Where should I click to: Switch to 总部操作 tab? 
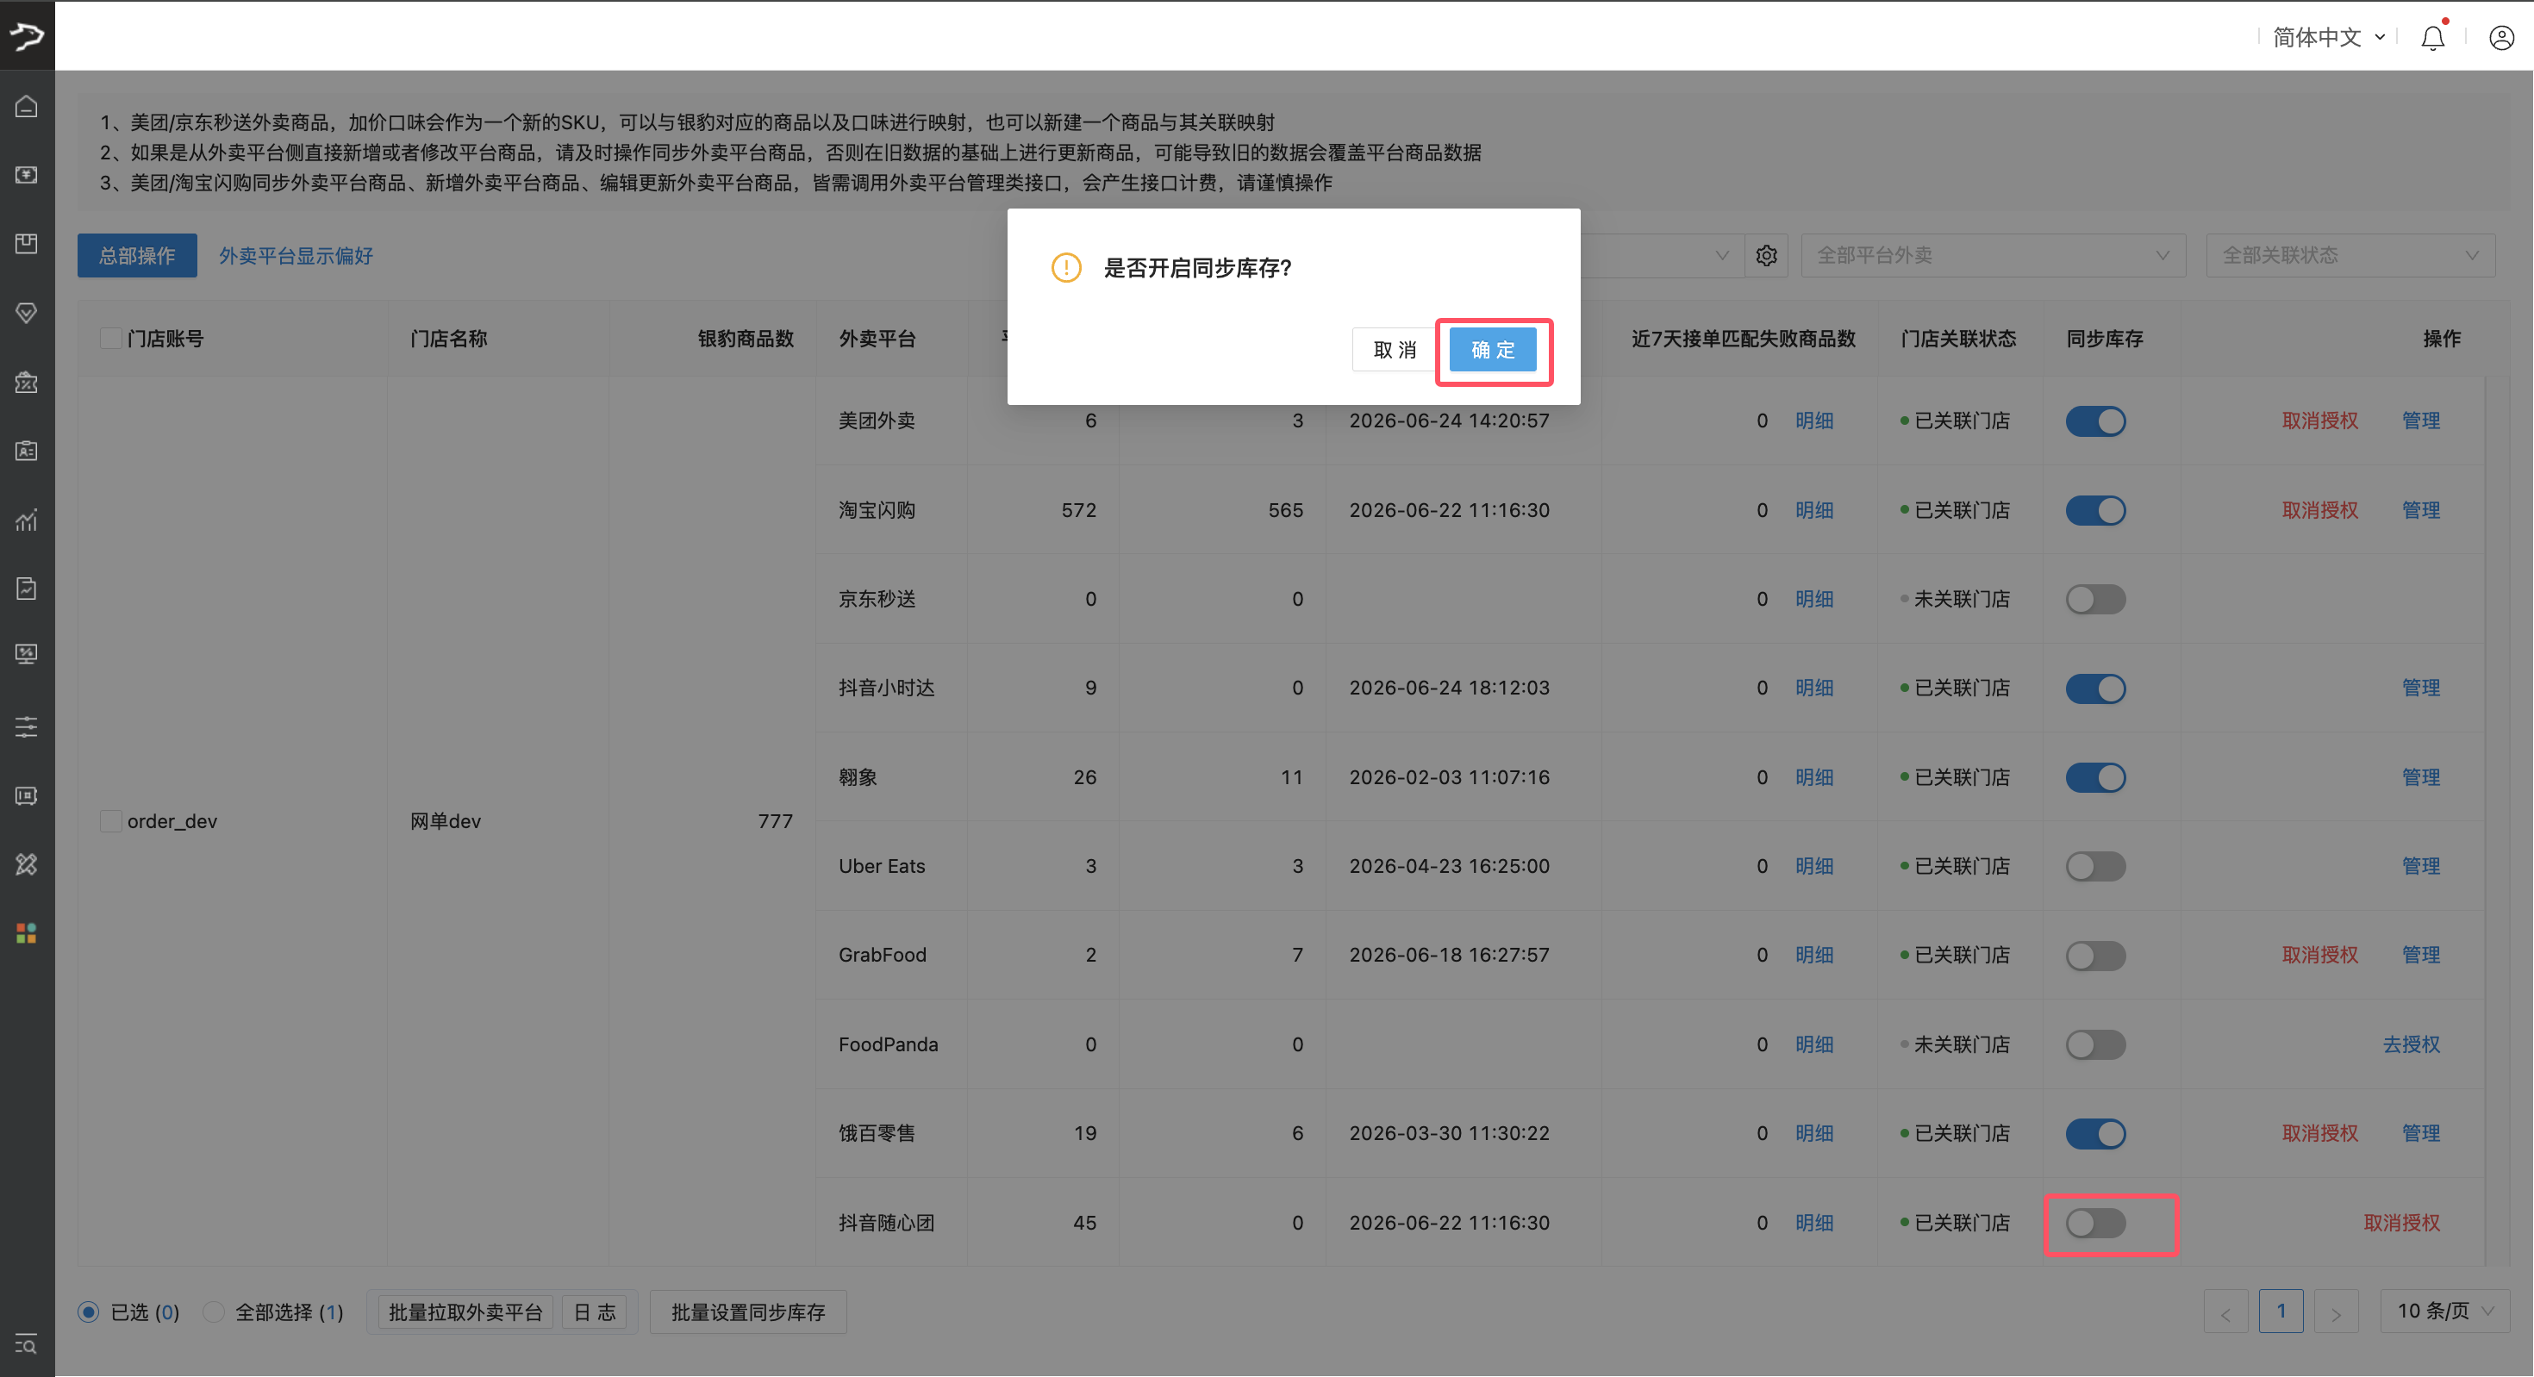tap(137, 256)
